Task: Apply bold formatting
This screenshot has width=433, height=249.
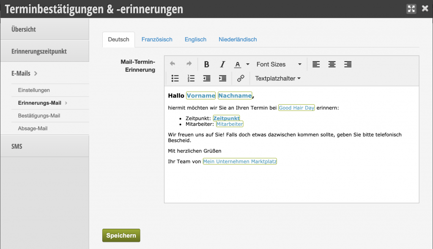Action: (x=206, y=64)
